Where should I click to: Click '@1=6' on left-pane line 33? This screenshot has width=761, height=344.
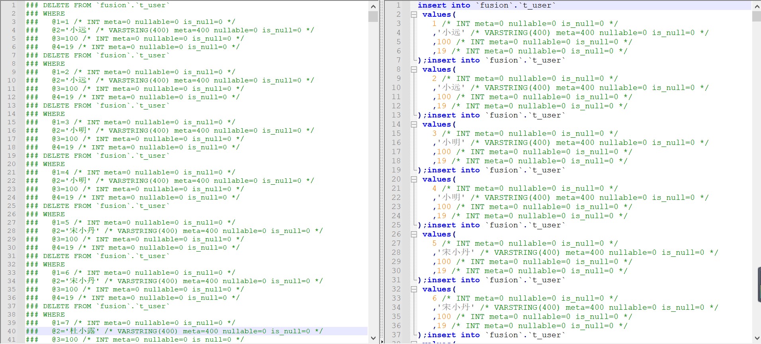click(x=61, y=273)
